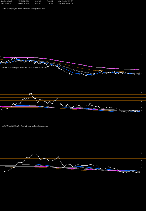
Task: Click the weekly chart peak point
Action: pyautogui.click(x=31, y=93)
